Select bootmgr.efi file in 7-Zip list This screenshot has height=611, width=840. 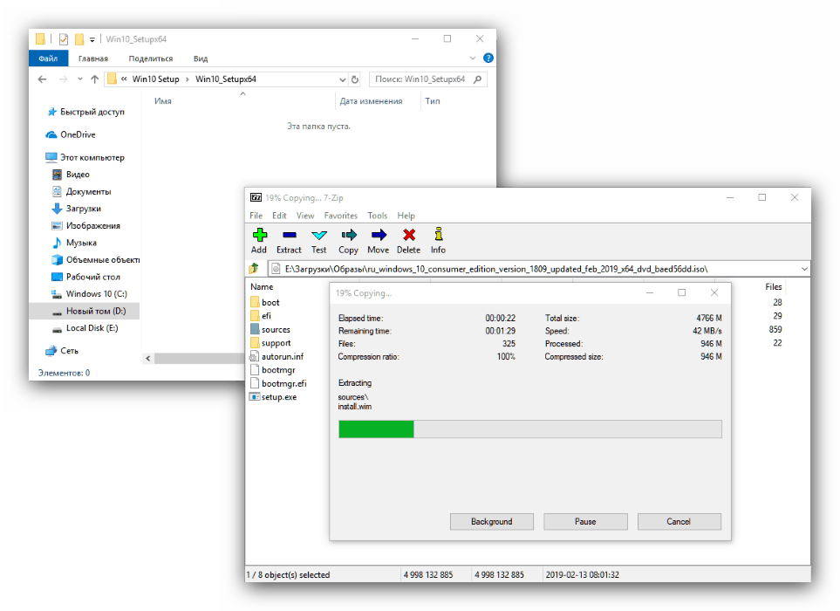(x=278, y=383)
